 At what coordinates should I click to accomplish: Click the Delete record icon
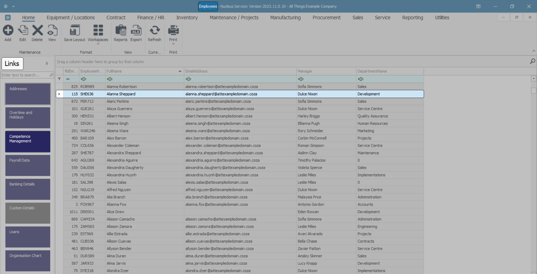click(x=37, y=31)
